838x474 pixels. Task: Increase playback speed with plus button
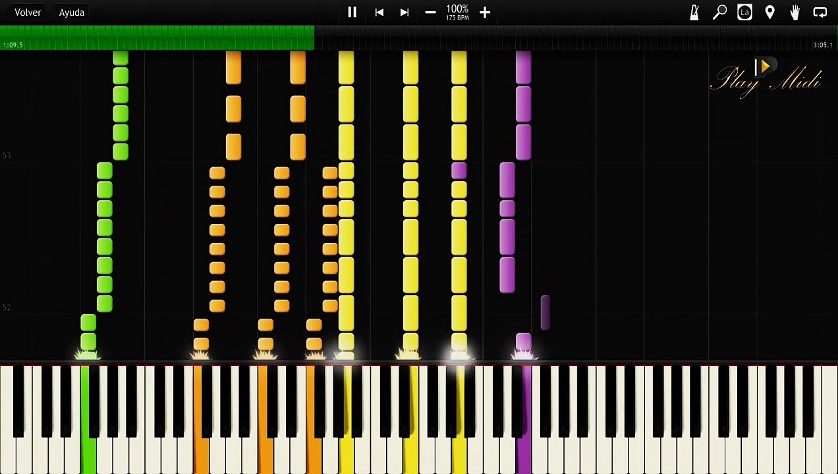click(485, 12)
